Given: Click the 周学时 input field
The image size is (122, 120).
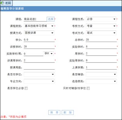Looking at the screenshot, I should point(101,53).
